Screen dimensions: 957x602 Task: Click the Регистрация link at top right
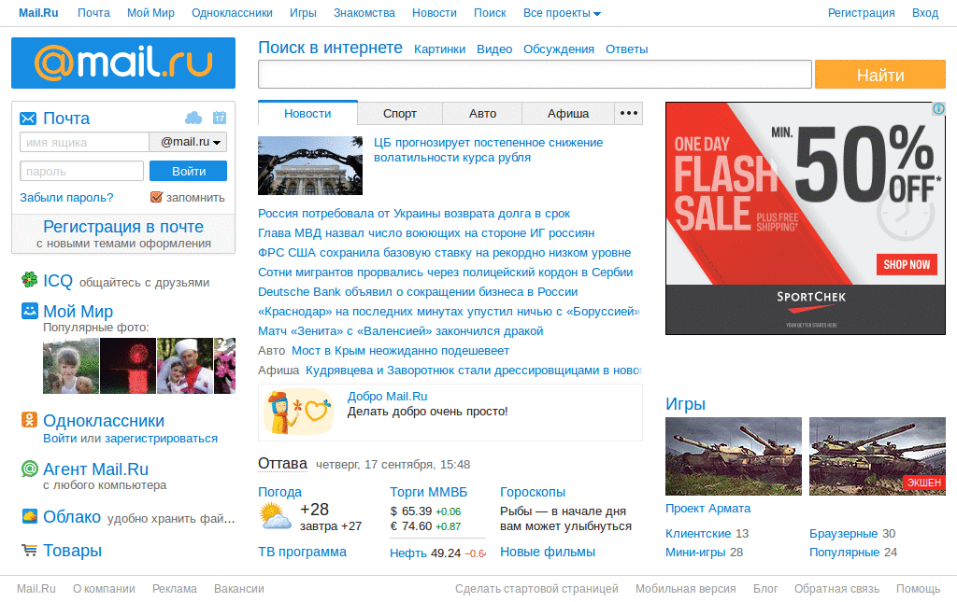click(x=861, y=13)
